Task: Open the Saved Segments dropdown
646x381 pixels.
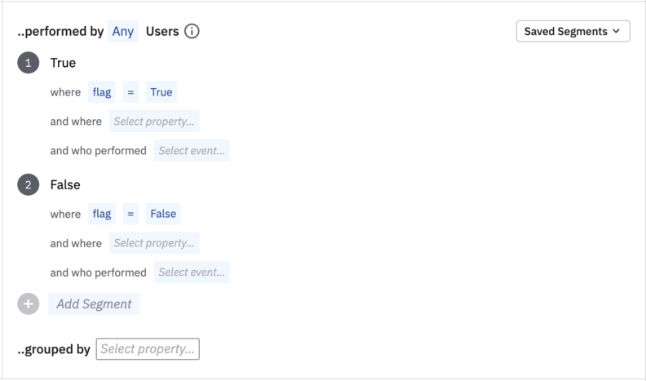Action: pyautogui.click(x=573, y=32)
